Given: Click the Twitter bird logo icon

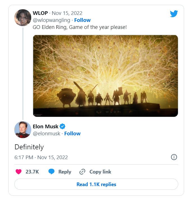Looking at the screenshot, I should coord(174,14).
